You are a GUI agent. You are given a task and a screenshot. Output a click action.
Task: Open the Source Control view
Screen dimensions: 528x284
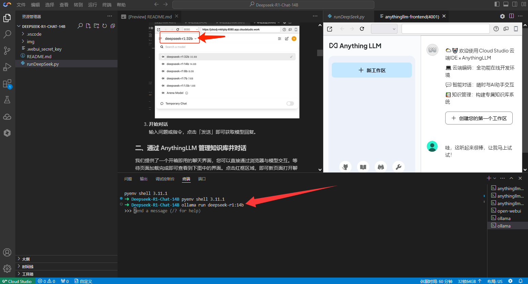[7, 51]
